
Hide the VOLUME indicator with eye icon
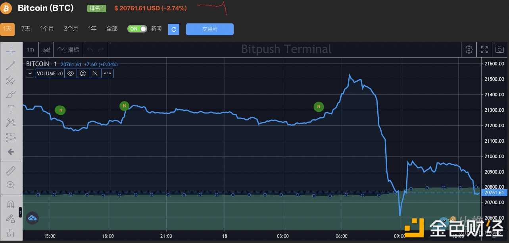[x=71, y=73]
